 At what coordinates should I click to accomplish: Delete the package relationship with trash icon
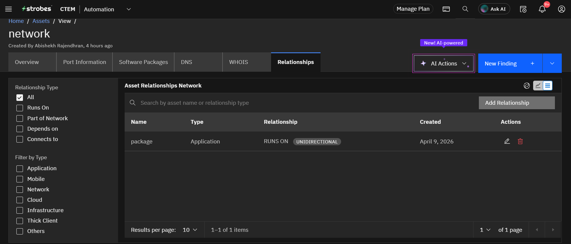click(x=520, y=141)
